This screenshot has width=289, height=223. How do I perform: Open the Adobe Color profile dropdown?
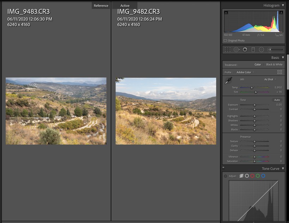[x=245, y=72]
